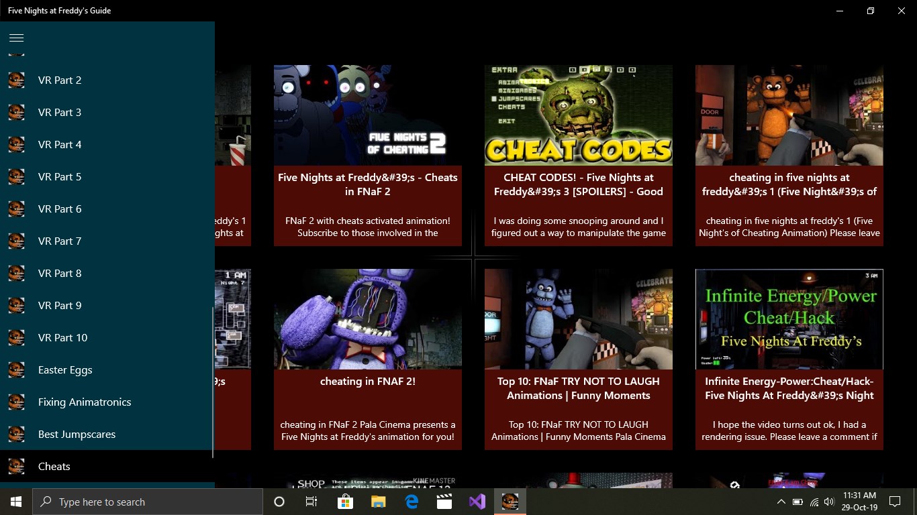917x515 pixels.
Task: Select the Cheats menu item
Action: (107, 467)
